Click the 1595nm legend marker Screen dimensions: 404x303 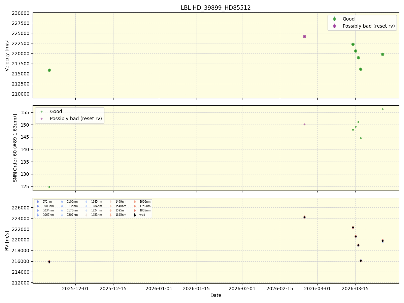pos(110,210)
